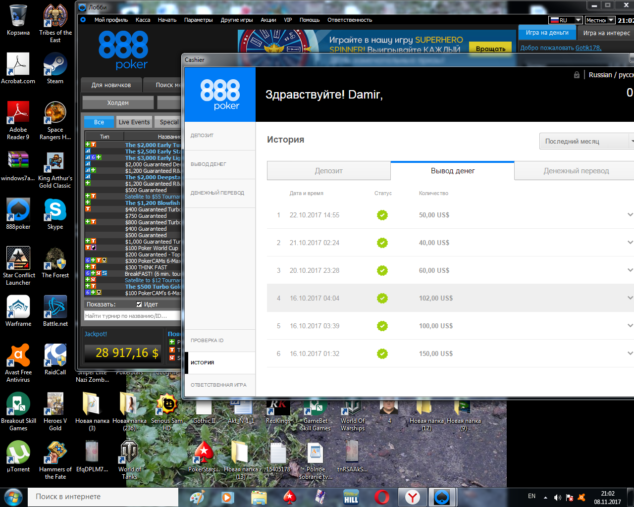Toggle the Идет checkbox in lobby filter

point(139,304)
